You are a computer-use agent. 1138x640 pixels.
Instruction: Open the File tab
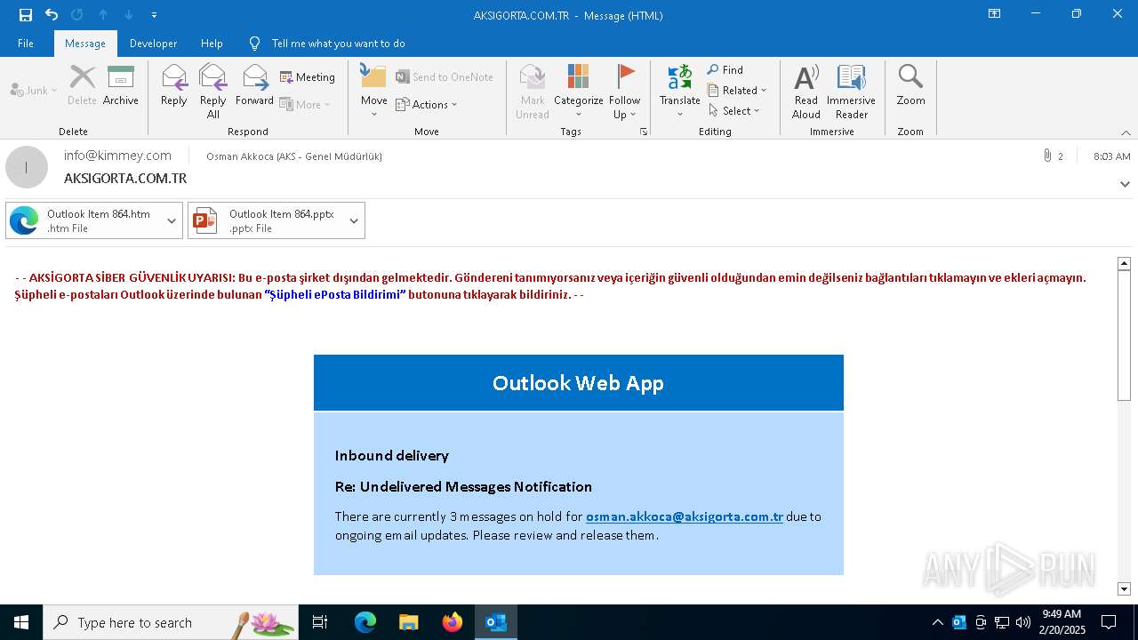26,43
